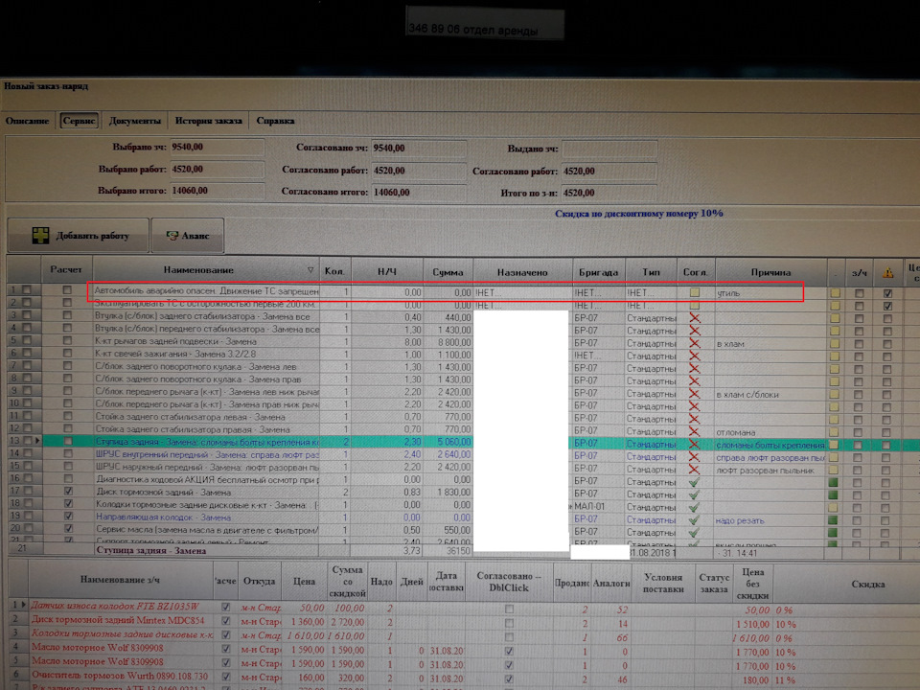The width and height of the screenshot is (920, 690).
Task: Click the Причина column header
Action: pos(770,272)
